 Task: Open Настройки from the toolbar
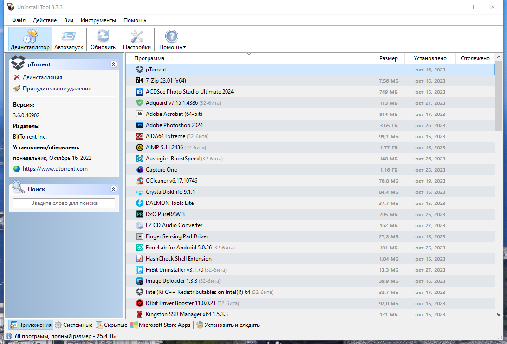click(x=136, y=39)
